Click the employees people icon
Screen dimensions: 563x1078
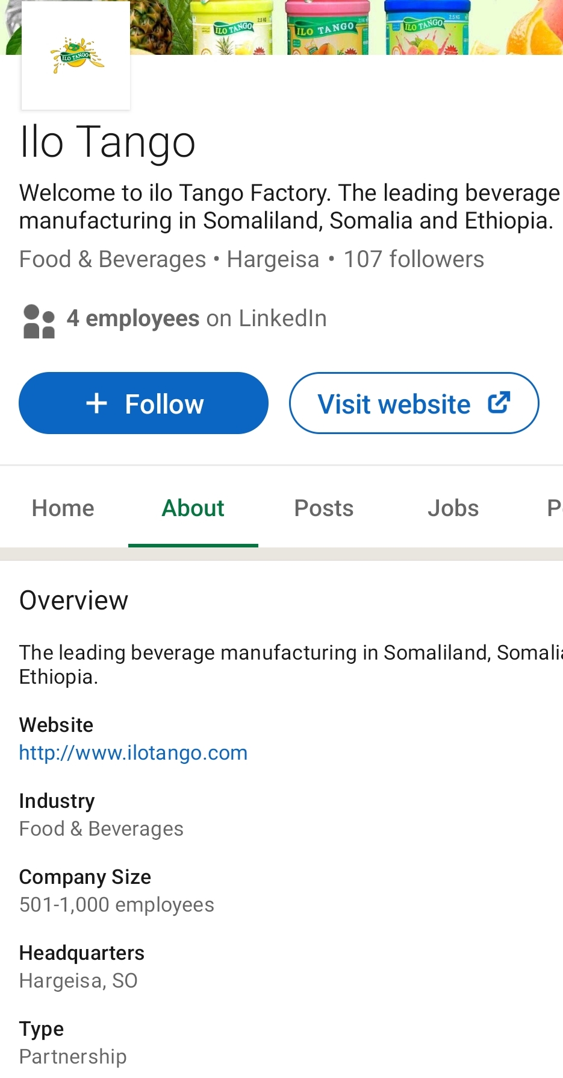39,321
